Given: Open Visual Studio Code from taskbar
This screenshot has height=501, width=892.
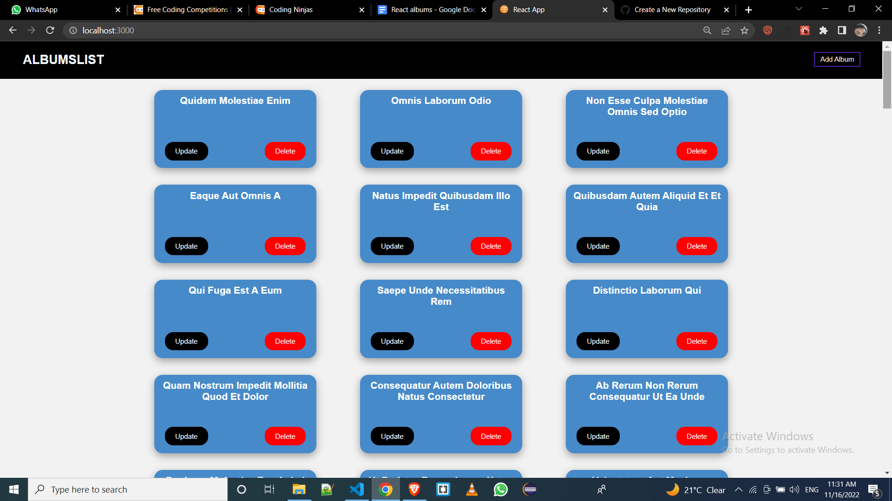Looking at the screenshot, I should point(357,489).
